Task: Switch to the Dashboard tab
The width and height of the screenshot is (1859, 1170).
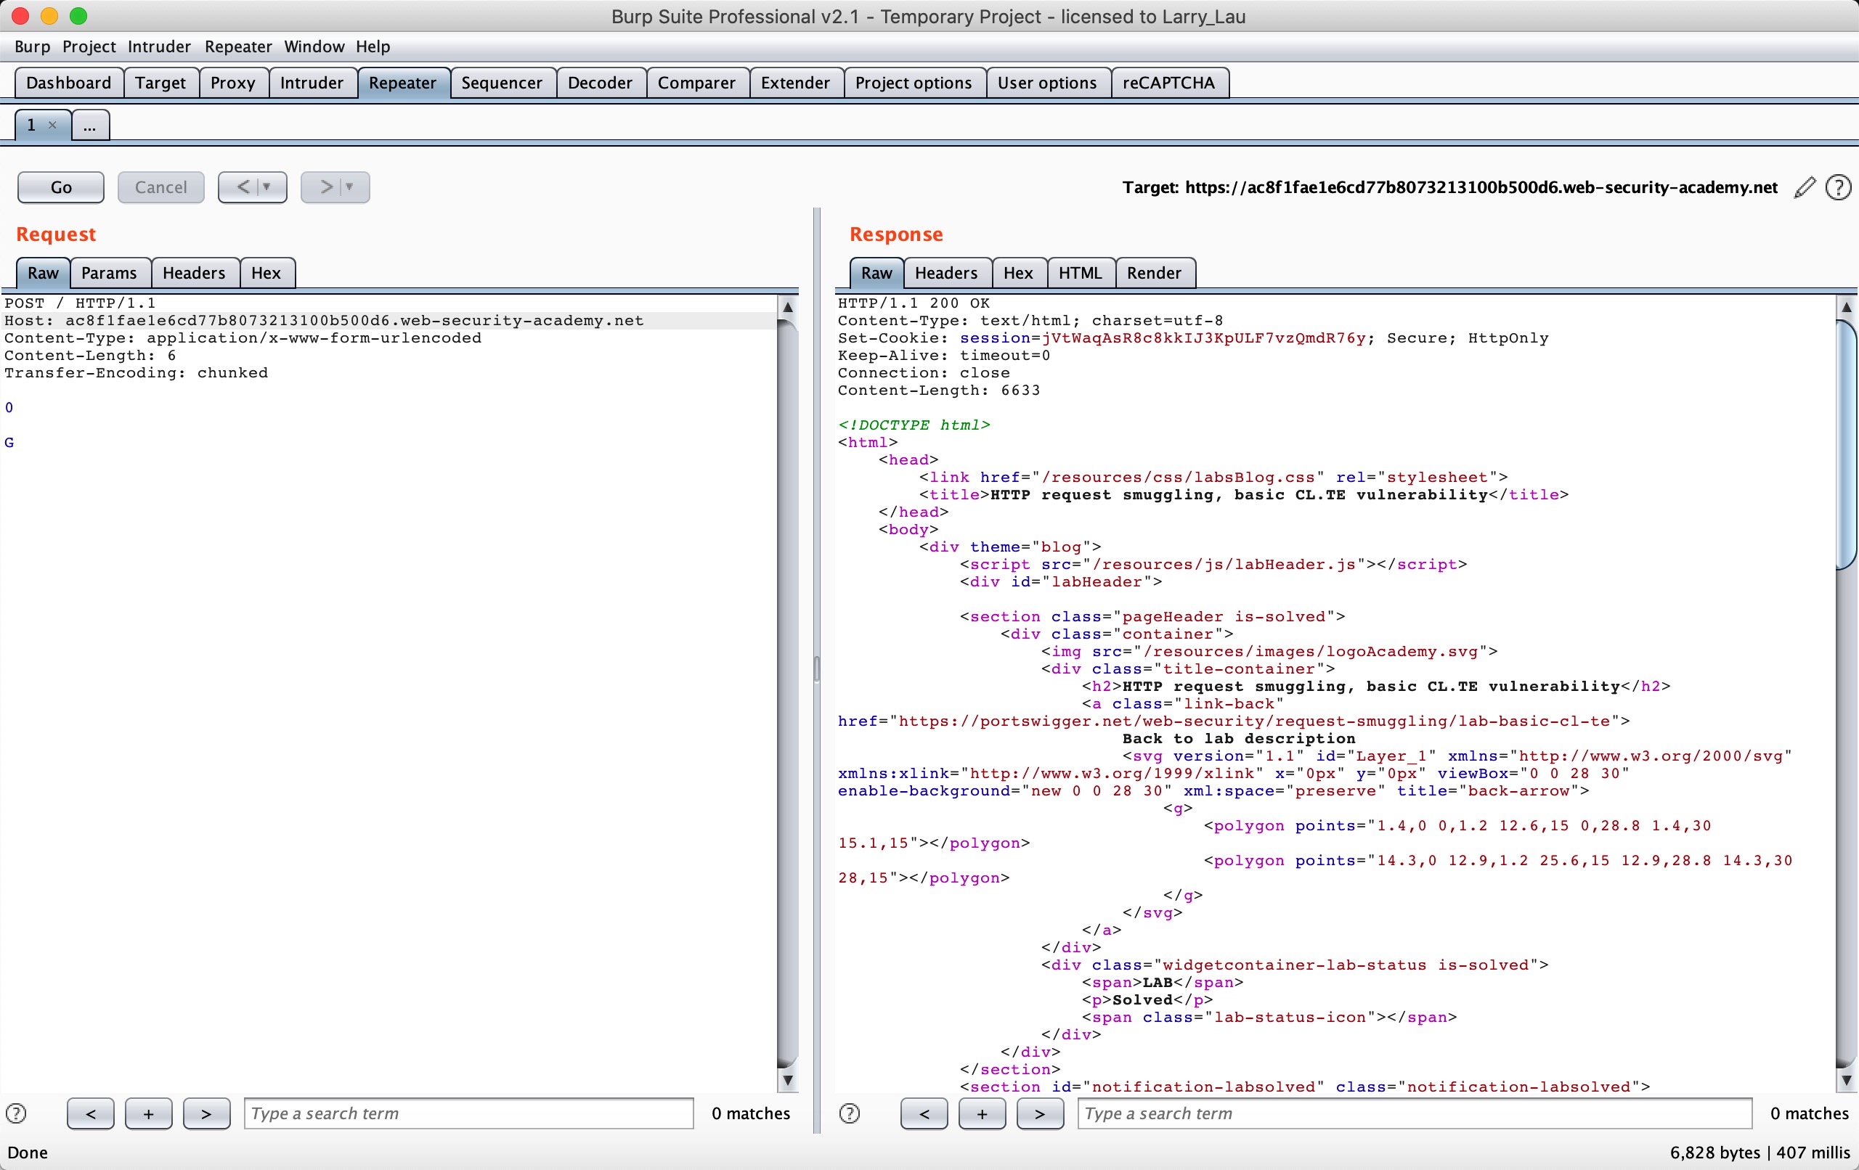Action: 69,83
